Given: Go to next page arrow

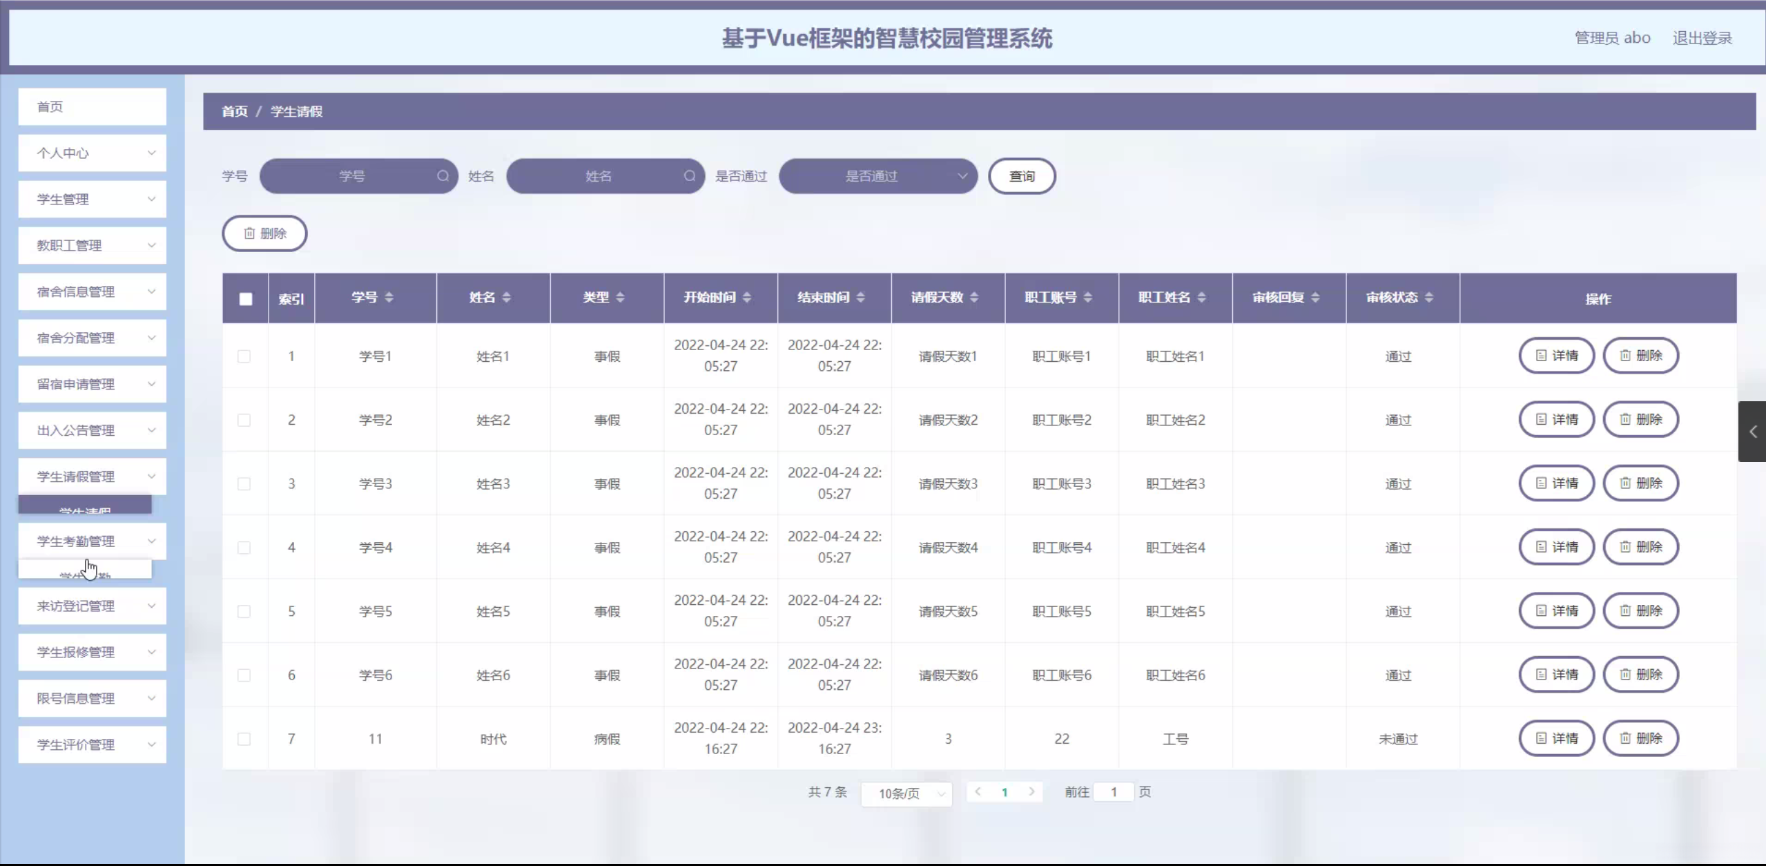Looking at the screenshot, I should click(x=1031, y=792).
